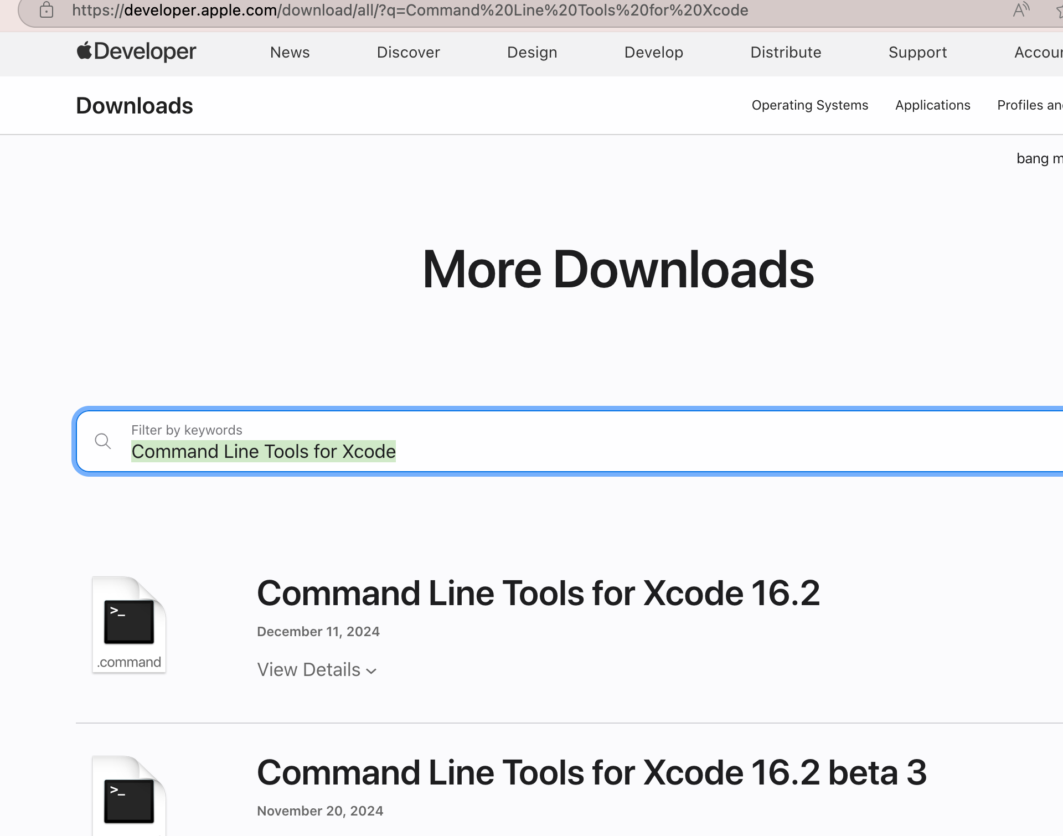Image resolution: width=1063 pixels, height=836 pixels.
Task: Switch to Applications downloads tab
Action: (x=932, y=105)
